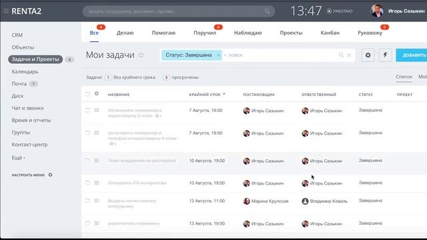Click Марина Крупская avatar icon

(x=246, y=201)
